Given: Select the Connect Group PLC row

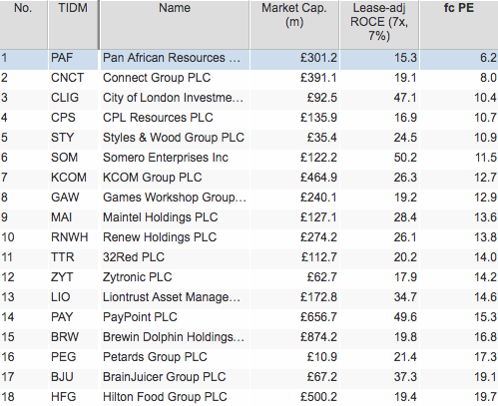Looking at the screenshot, I should 249,80.
